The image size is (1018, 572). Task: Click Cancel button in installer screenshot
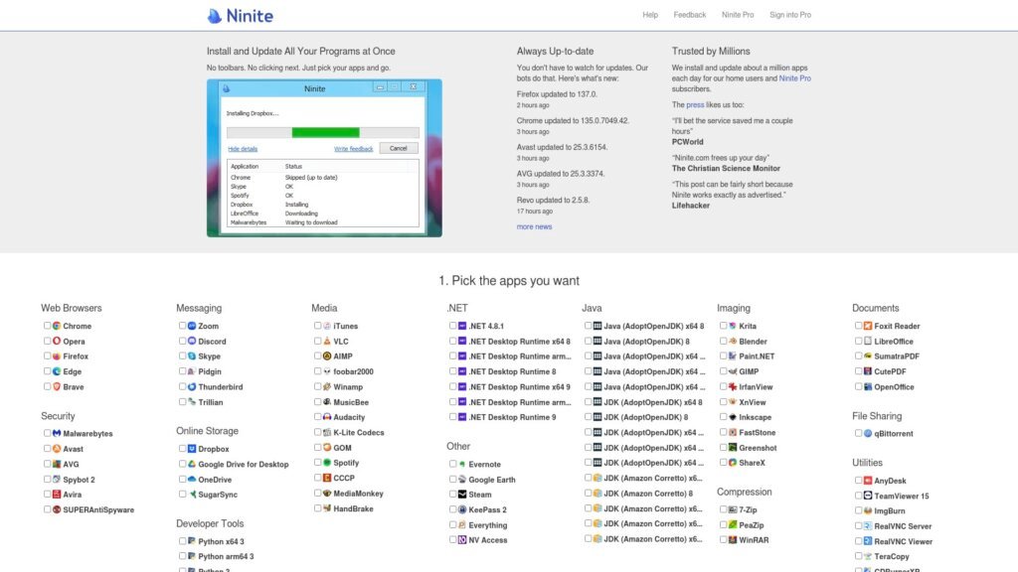pyautogui.click(x=398, y=149)
